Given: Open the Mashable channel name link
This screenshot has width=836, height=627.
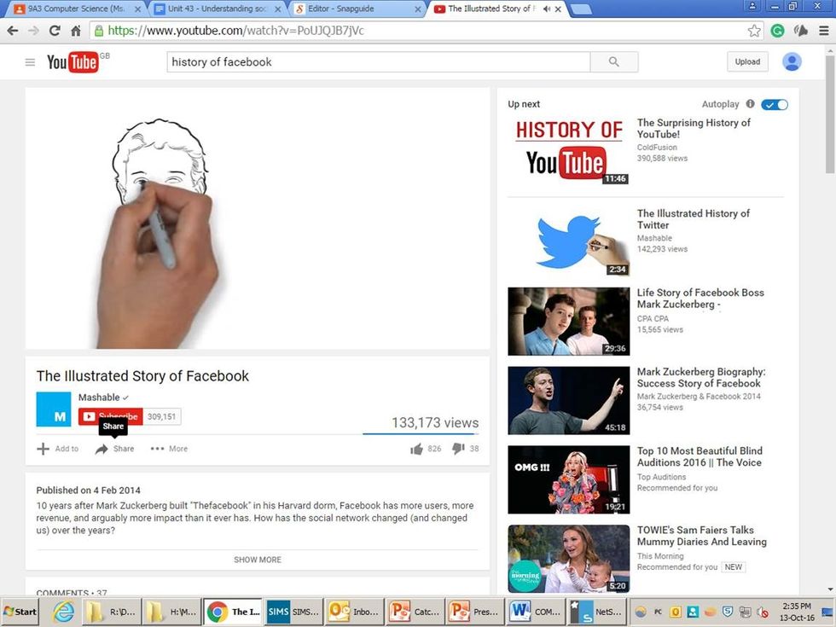Looking at the screenshot, I should tap(99, 398).
